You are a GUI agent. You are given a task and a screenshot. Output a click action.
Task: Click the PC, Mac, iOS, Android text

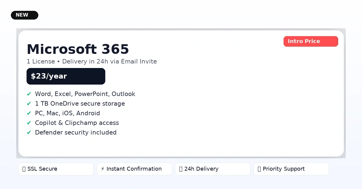pos(67,113)
